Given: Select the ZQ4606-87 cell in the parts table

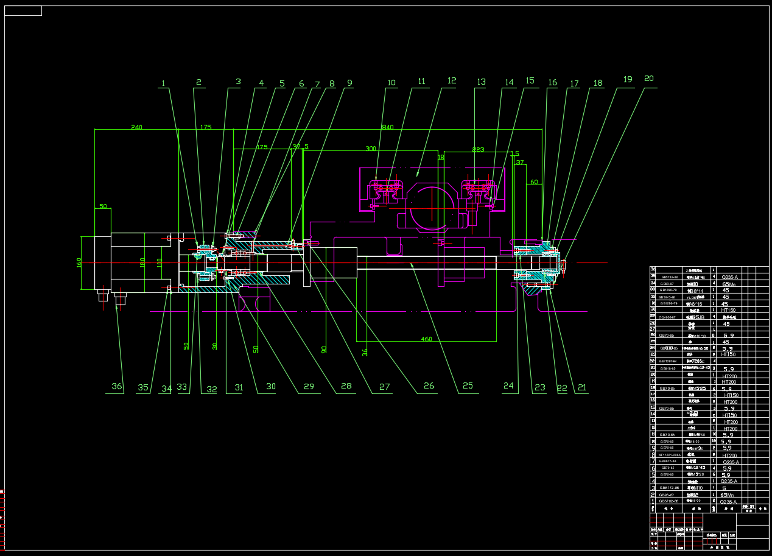Looking at the screenshot, I should click(x=667, y=317).
